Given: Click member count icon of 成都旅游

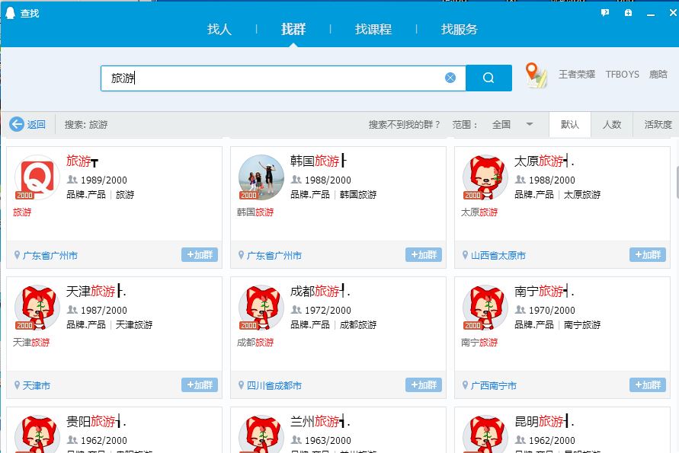Looking at the screenshot, I should (x=296, y=310).
